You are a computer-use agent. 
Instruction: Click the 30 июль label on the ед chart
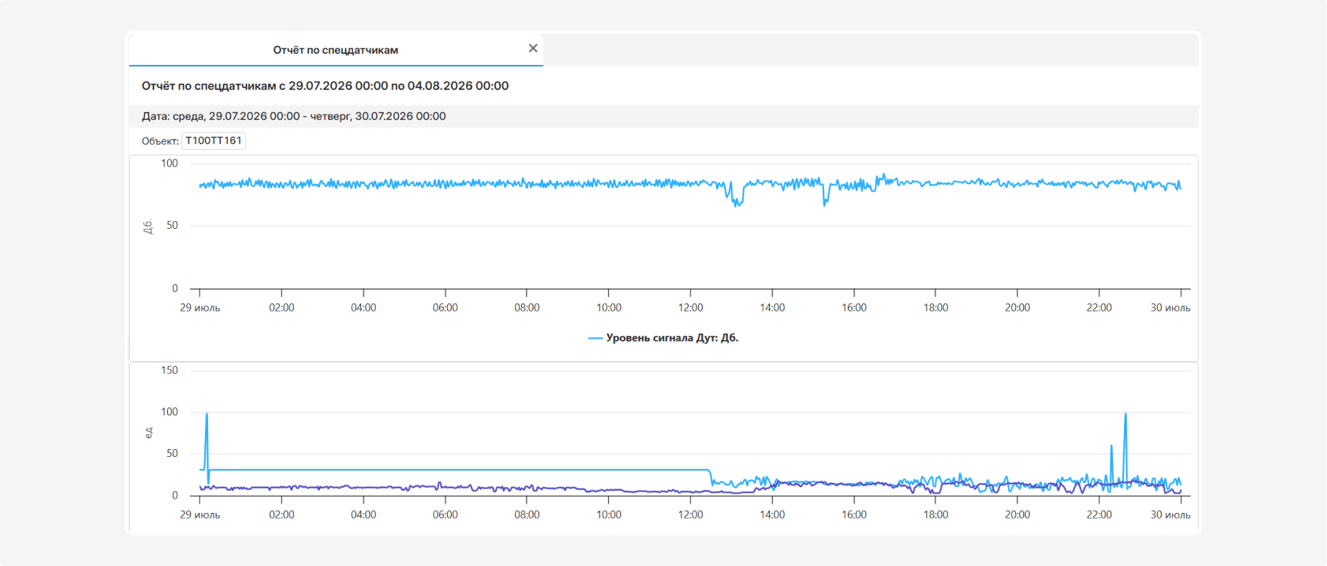tap(1171, 515)
